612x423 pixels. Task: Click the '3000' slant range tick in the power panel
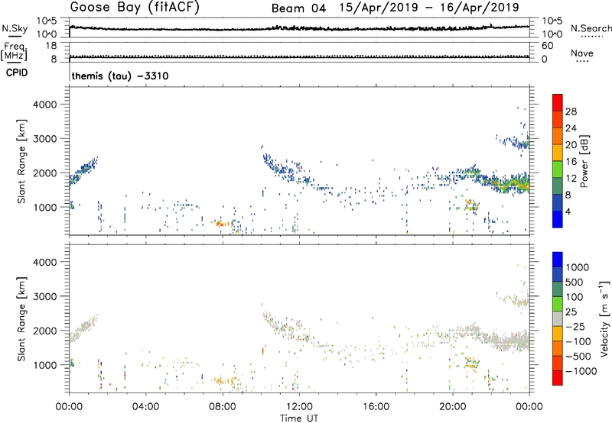[x=45, y=139]
